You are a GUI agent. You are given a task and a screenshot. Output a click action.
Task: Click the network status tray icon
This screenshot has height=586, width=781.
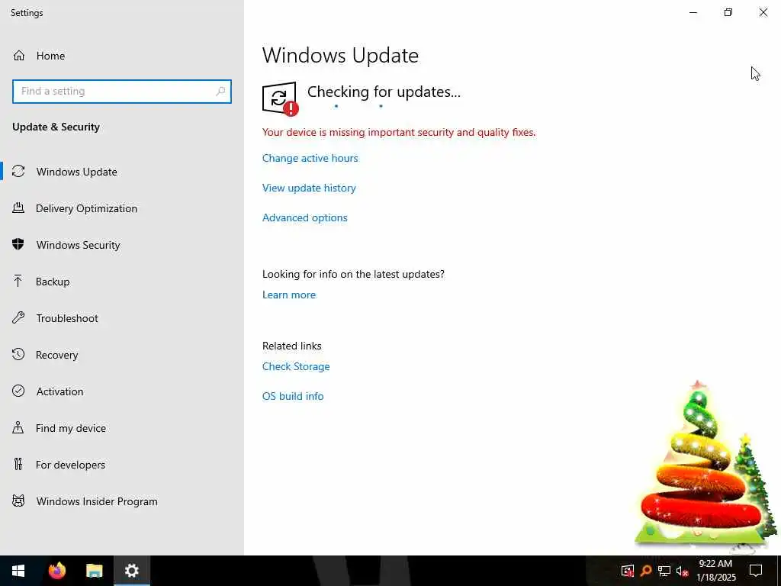pos(664,571)
